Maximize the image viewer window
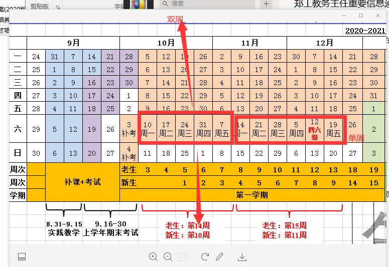389x267 pixels. pyautogui.click(x=360, y=16)
